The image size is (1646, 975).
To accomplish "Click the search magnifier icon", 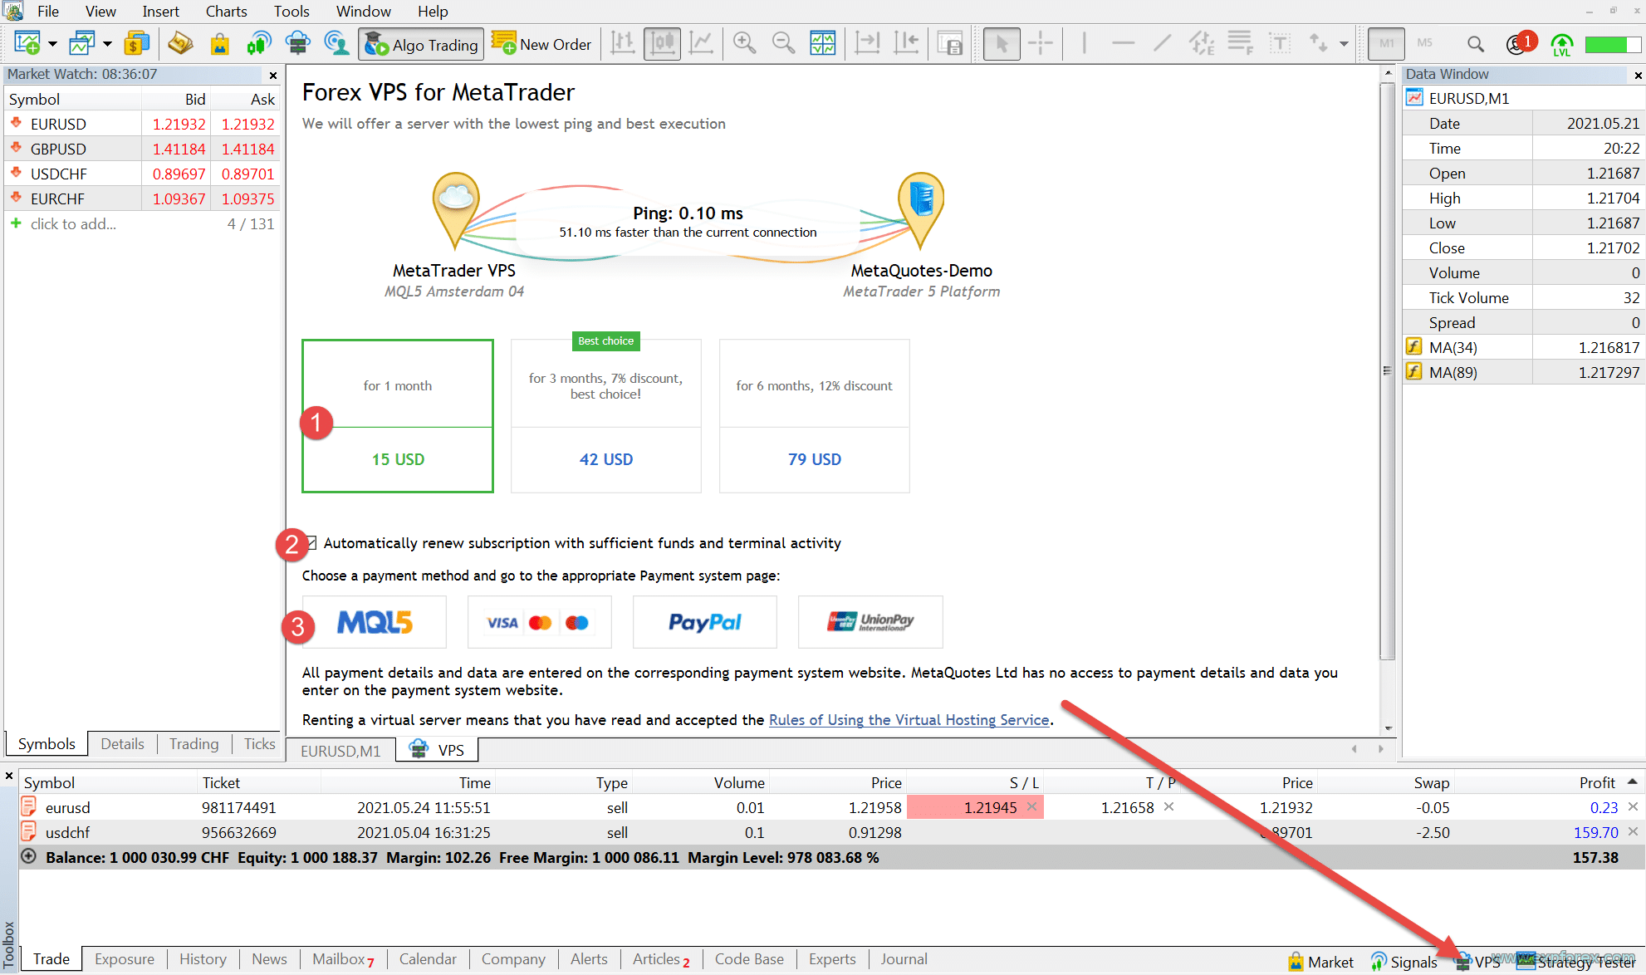I will pos(1476,43).
